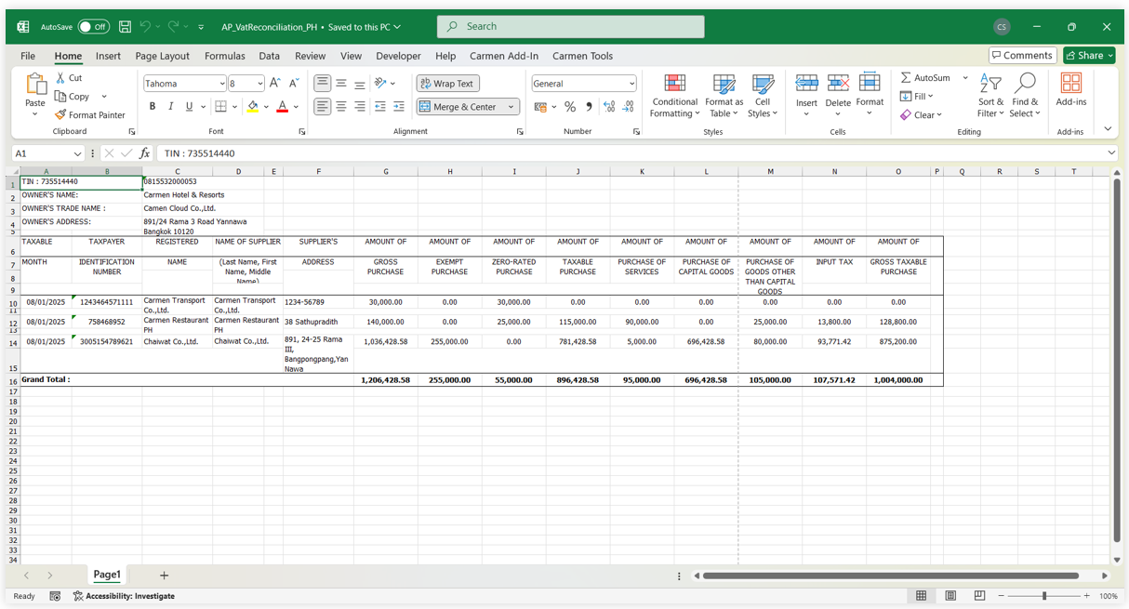Open the Name Box dropdown for A1
The height and width of the screenshot is (609, 1129).
[77, 153]
